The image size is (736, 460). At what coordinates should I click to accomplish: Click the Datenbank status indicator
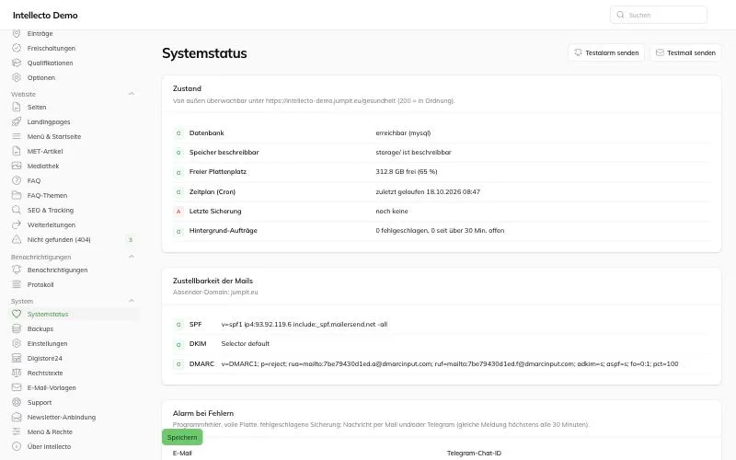pos(178,133)
